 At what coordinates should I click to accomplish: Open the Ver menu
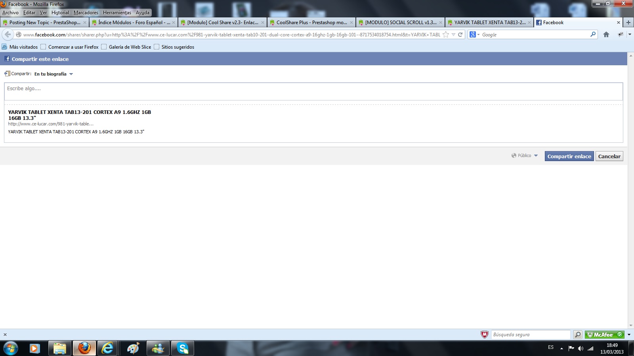pos(43,13)
